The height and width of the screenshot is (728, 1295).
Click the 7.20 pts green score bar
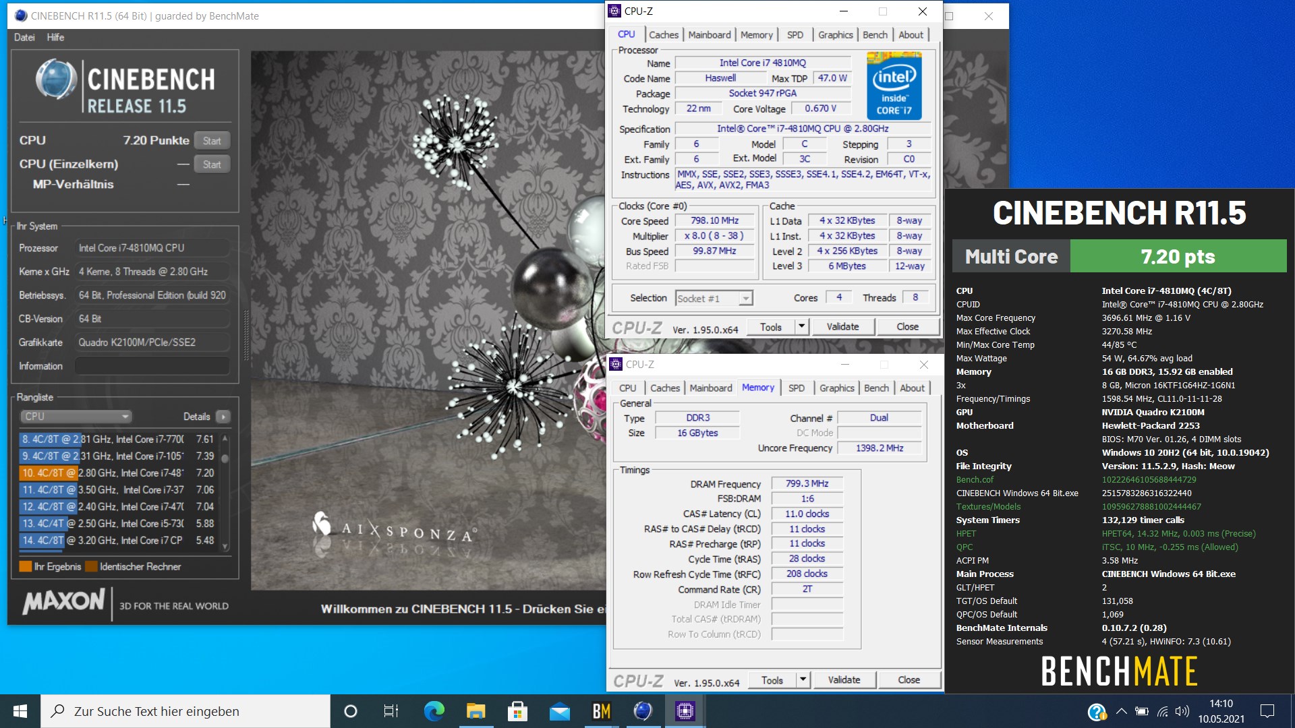[1178, 256]
